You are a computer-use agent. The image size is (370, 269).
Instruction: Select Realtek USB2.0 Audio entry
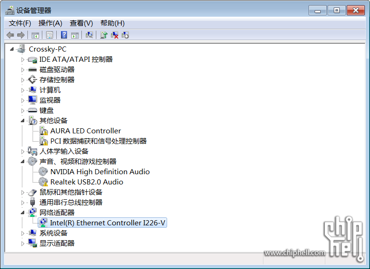[87, 182]
